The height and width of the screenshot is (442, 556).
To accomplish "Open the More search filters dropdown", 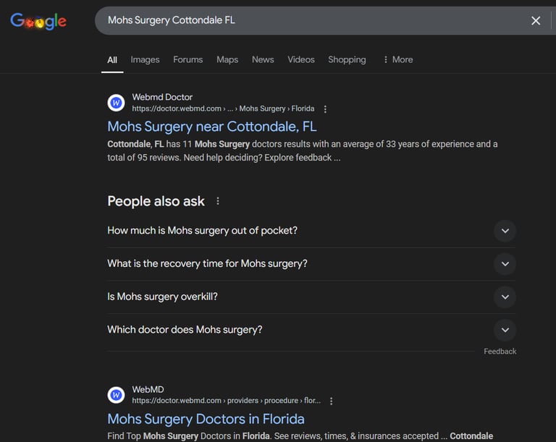I will pyautogui.click(x=398, y=59).
